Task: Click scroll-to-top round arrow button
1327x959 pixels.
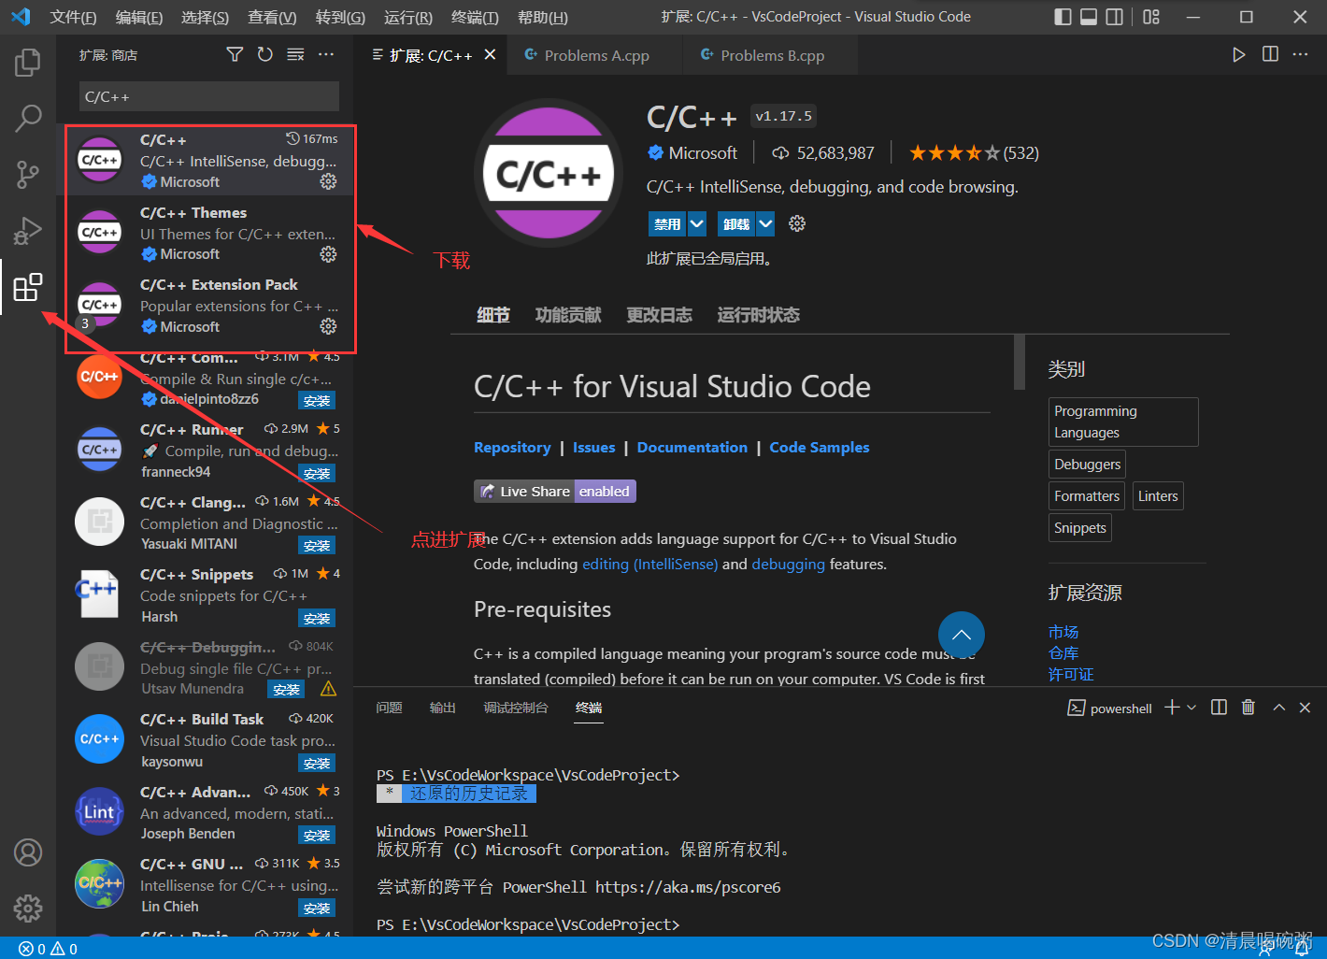Action: tap(961, 636)
